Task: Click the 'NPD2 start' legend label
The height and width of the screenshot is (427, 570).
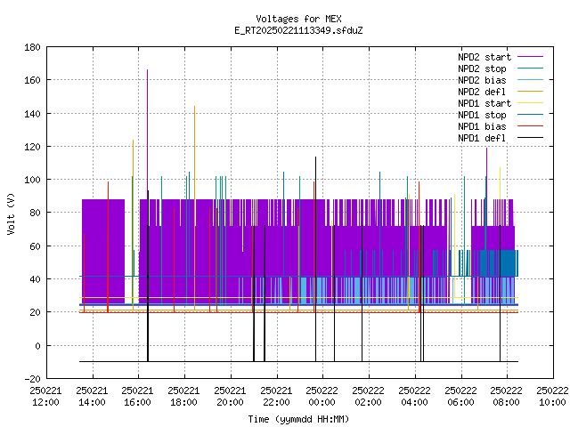Action: tap(484, 57)
